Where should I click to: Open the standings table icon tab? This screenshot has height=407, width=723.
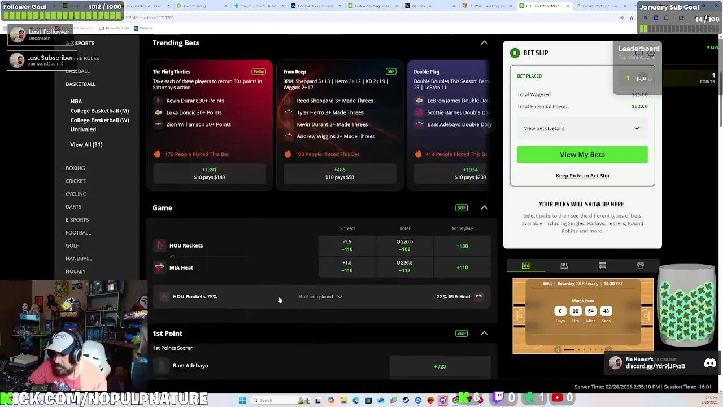pyautogui.click(x=602, y=266)
